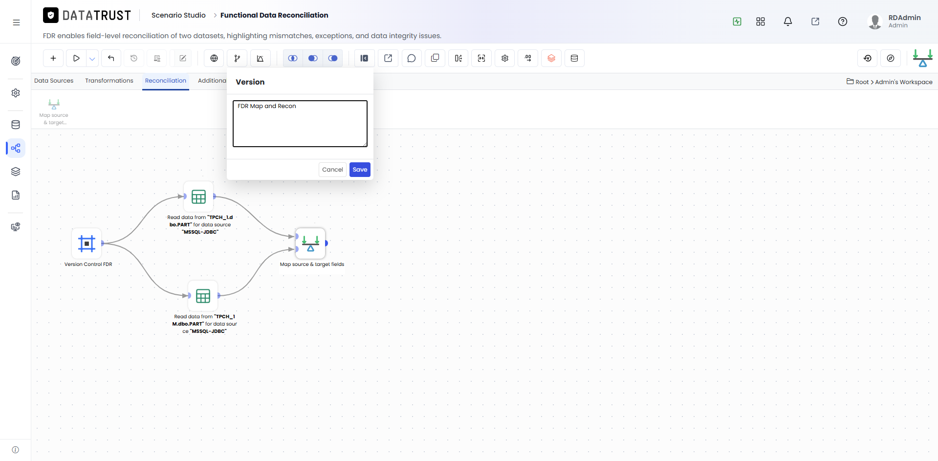This screenshot has width=938, height=461.
Task: Run the scenario with the play button
Action: click(76, 58)
